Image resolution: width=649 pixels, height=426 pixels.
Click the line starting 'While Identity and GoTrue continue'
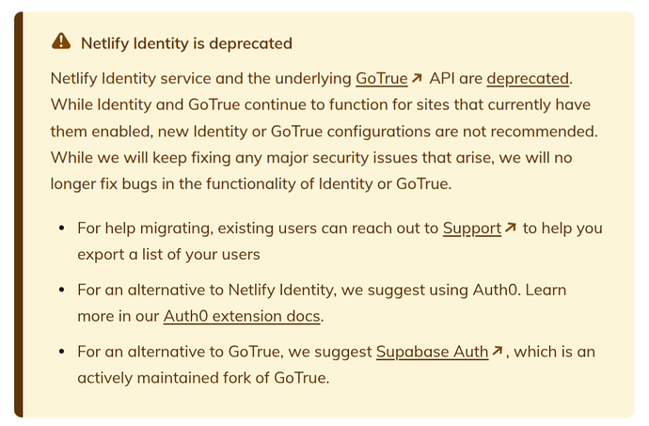pyautogui.click(x=321, y=104)
